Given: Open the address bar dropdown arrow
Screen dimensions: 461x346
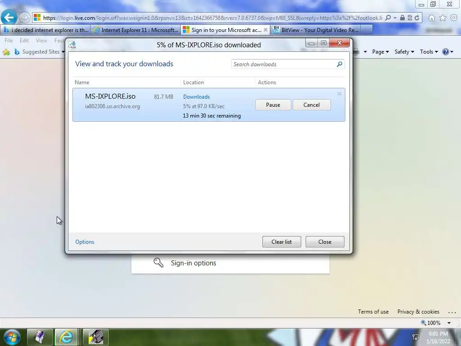Looking at the screenshot, I should [x=395, y=18].
